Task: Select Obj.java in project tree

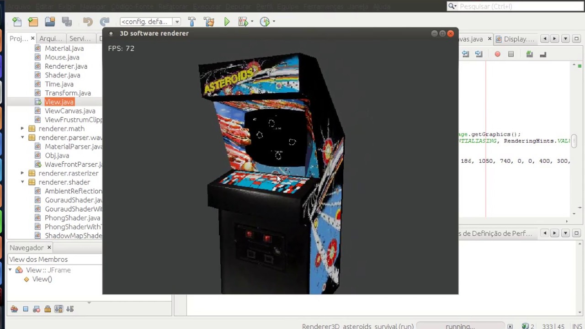Action: pyautogui.click(x=57, y=155)
